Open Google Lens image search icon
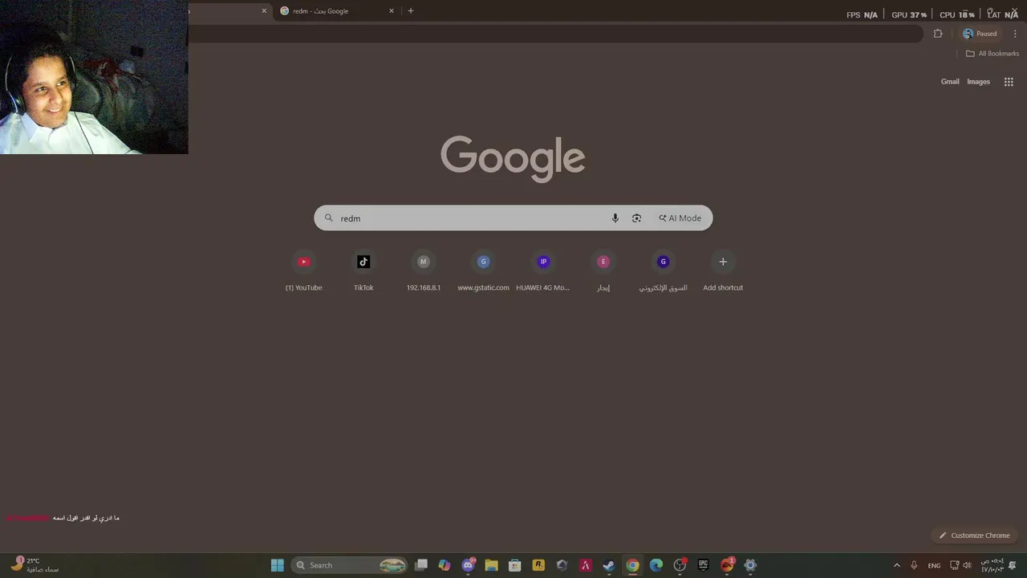This screenshot has width=1027, height=578. (x=636, y=218)
